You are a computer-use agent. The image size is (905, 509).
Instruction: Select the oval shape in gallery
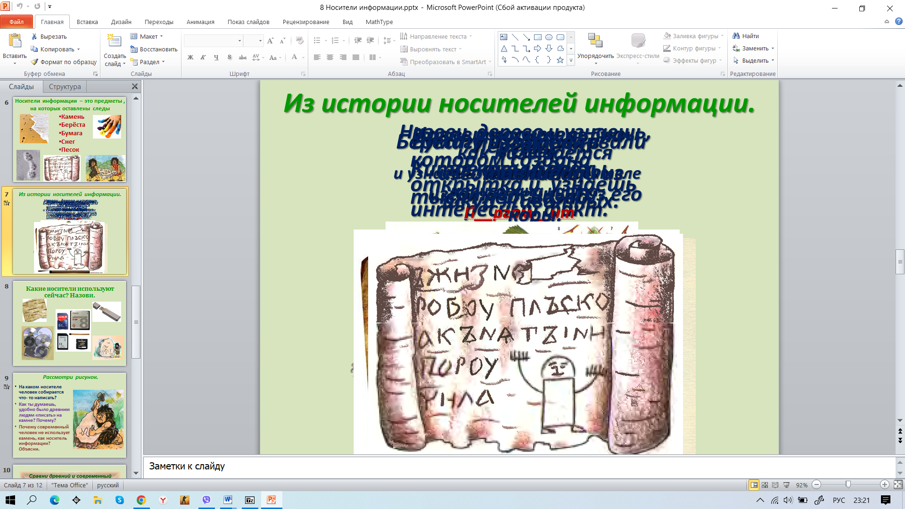click(x=549, y=37)
